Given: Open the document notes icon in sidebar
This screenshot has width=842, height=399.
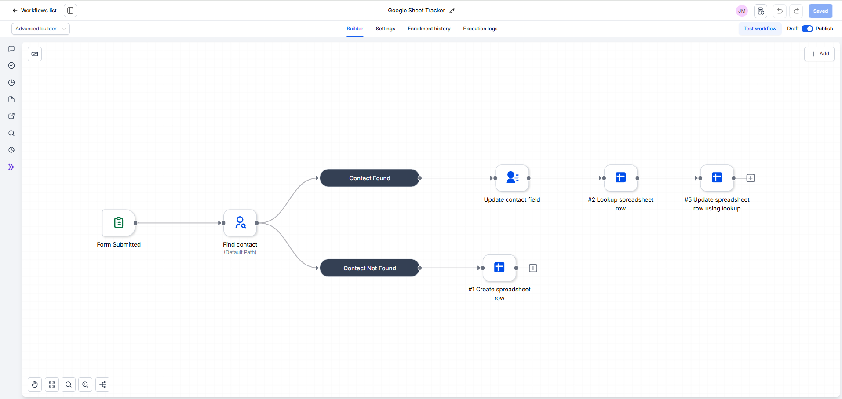Looking at the screenshot, I should (x=11, y=99).
